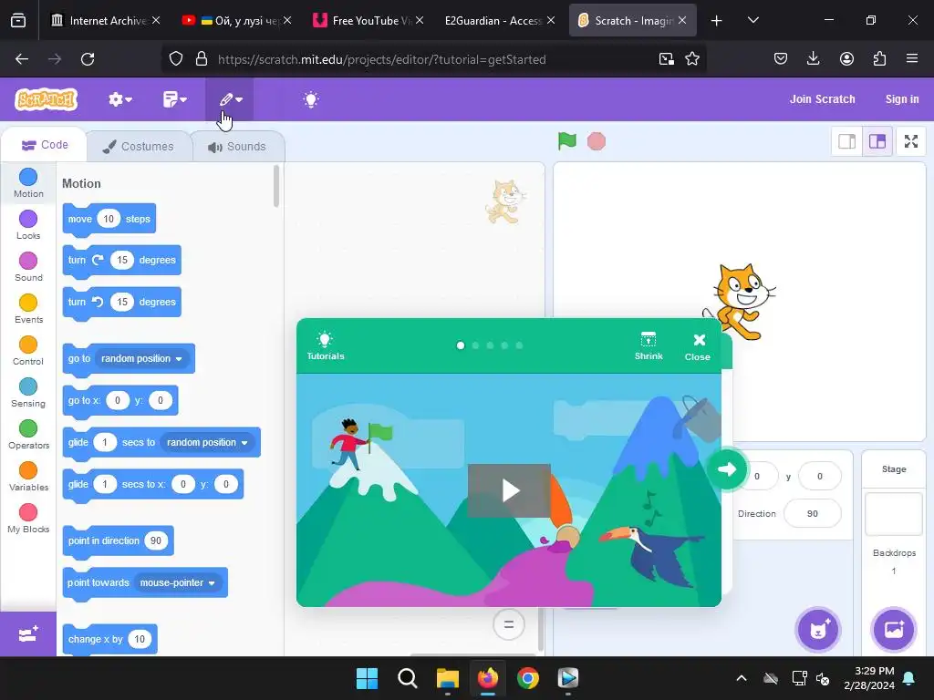Open Chrome from the taskbar
The width and height of the screenshot is (934, 700).
[528, 678]
